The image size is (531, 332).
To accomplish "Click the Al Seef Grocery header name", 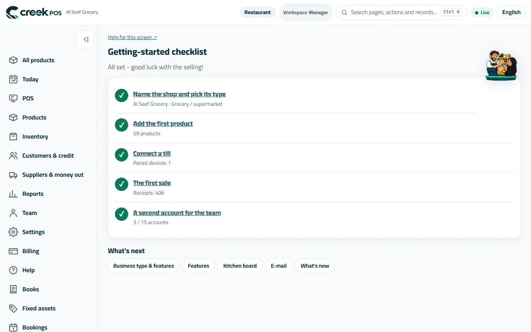I will [82, 12].
